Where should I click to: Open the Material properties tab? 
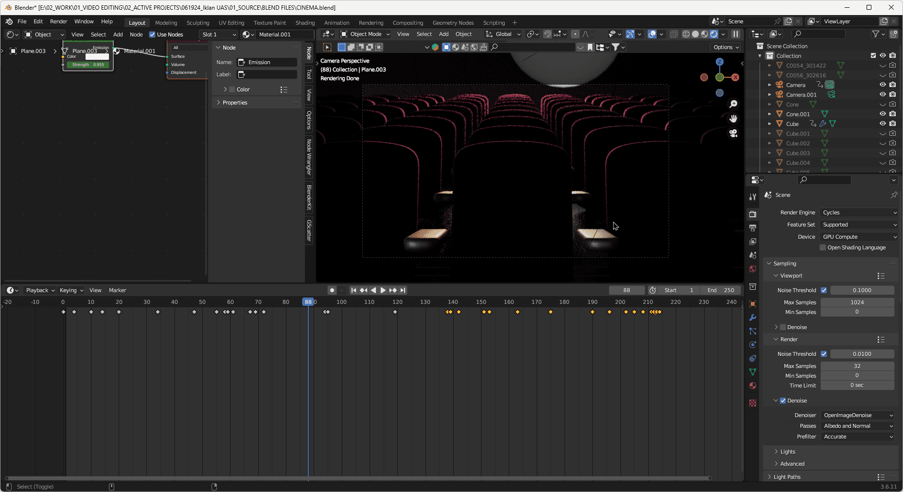(753, 386)
